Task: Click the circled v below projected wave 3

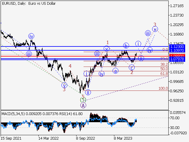Action: click(155, 29)
